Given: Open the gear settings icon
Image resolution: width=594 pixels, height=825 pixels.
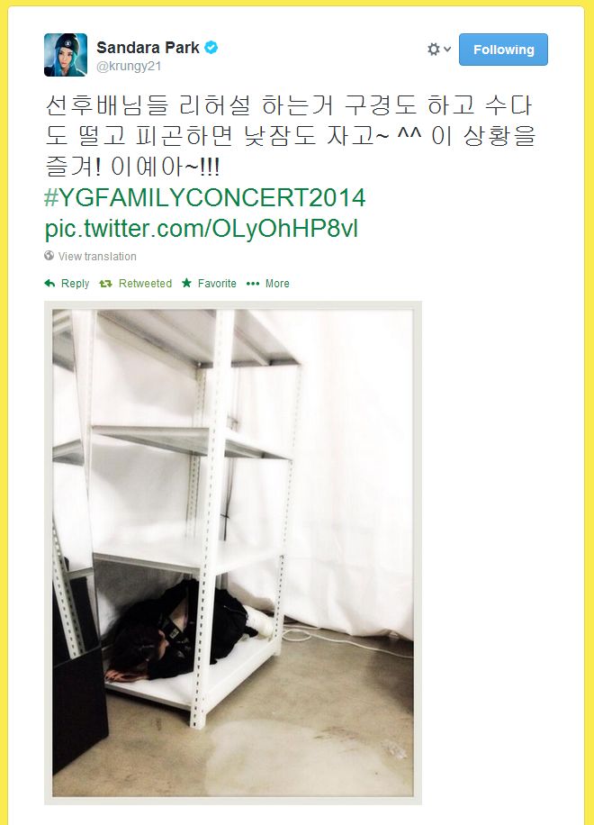Looking at the screenshot, I should click(x=434, y=50).
